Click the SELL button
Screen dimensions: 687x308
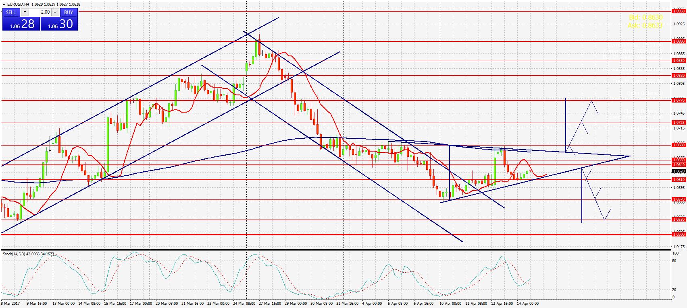11,12
